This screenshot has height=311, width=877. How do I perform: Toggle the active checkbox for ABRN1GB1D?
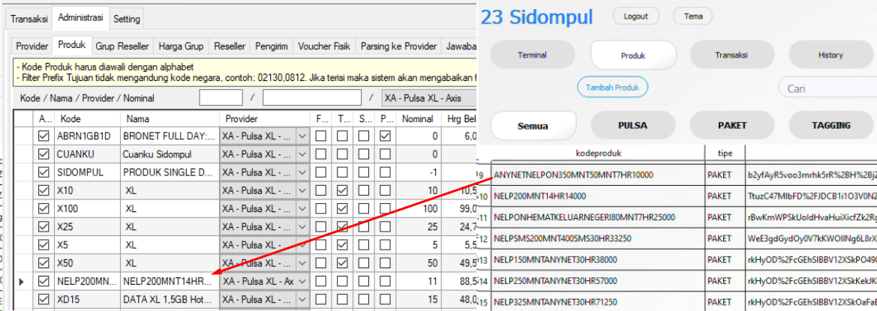coord(44,136)
